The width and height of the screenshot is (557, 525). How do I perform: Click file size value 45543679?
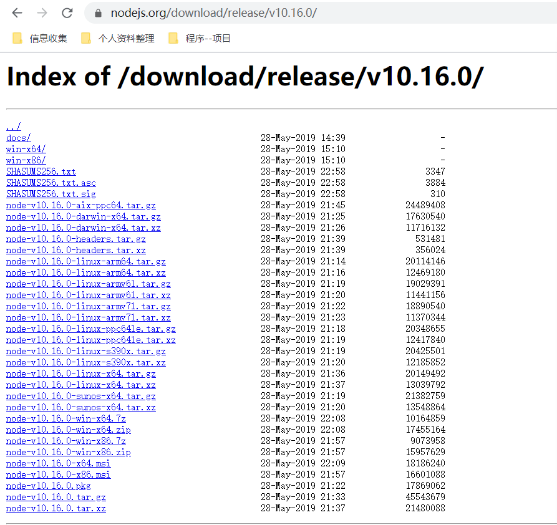pyautogui.click(x=425, y=497)
